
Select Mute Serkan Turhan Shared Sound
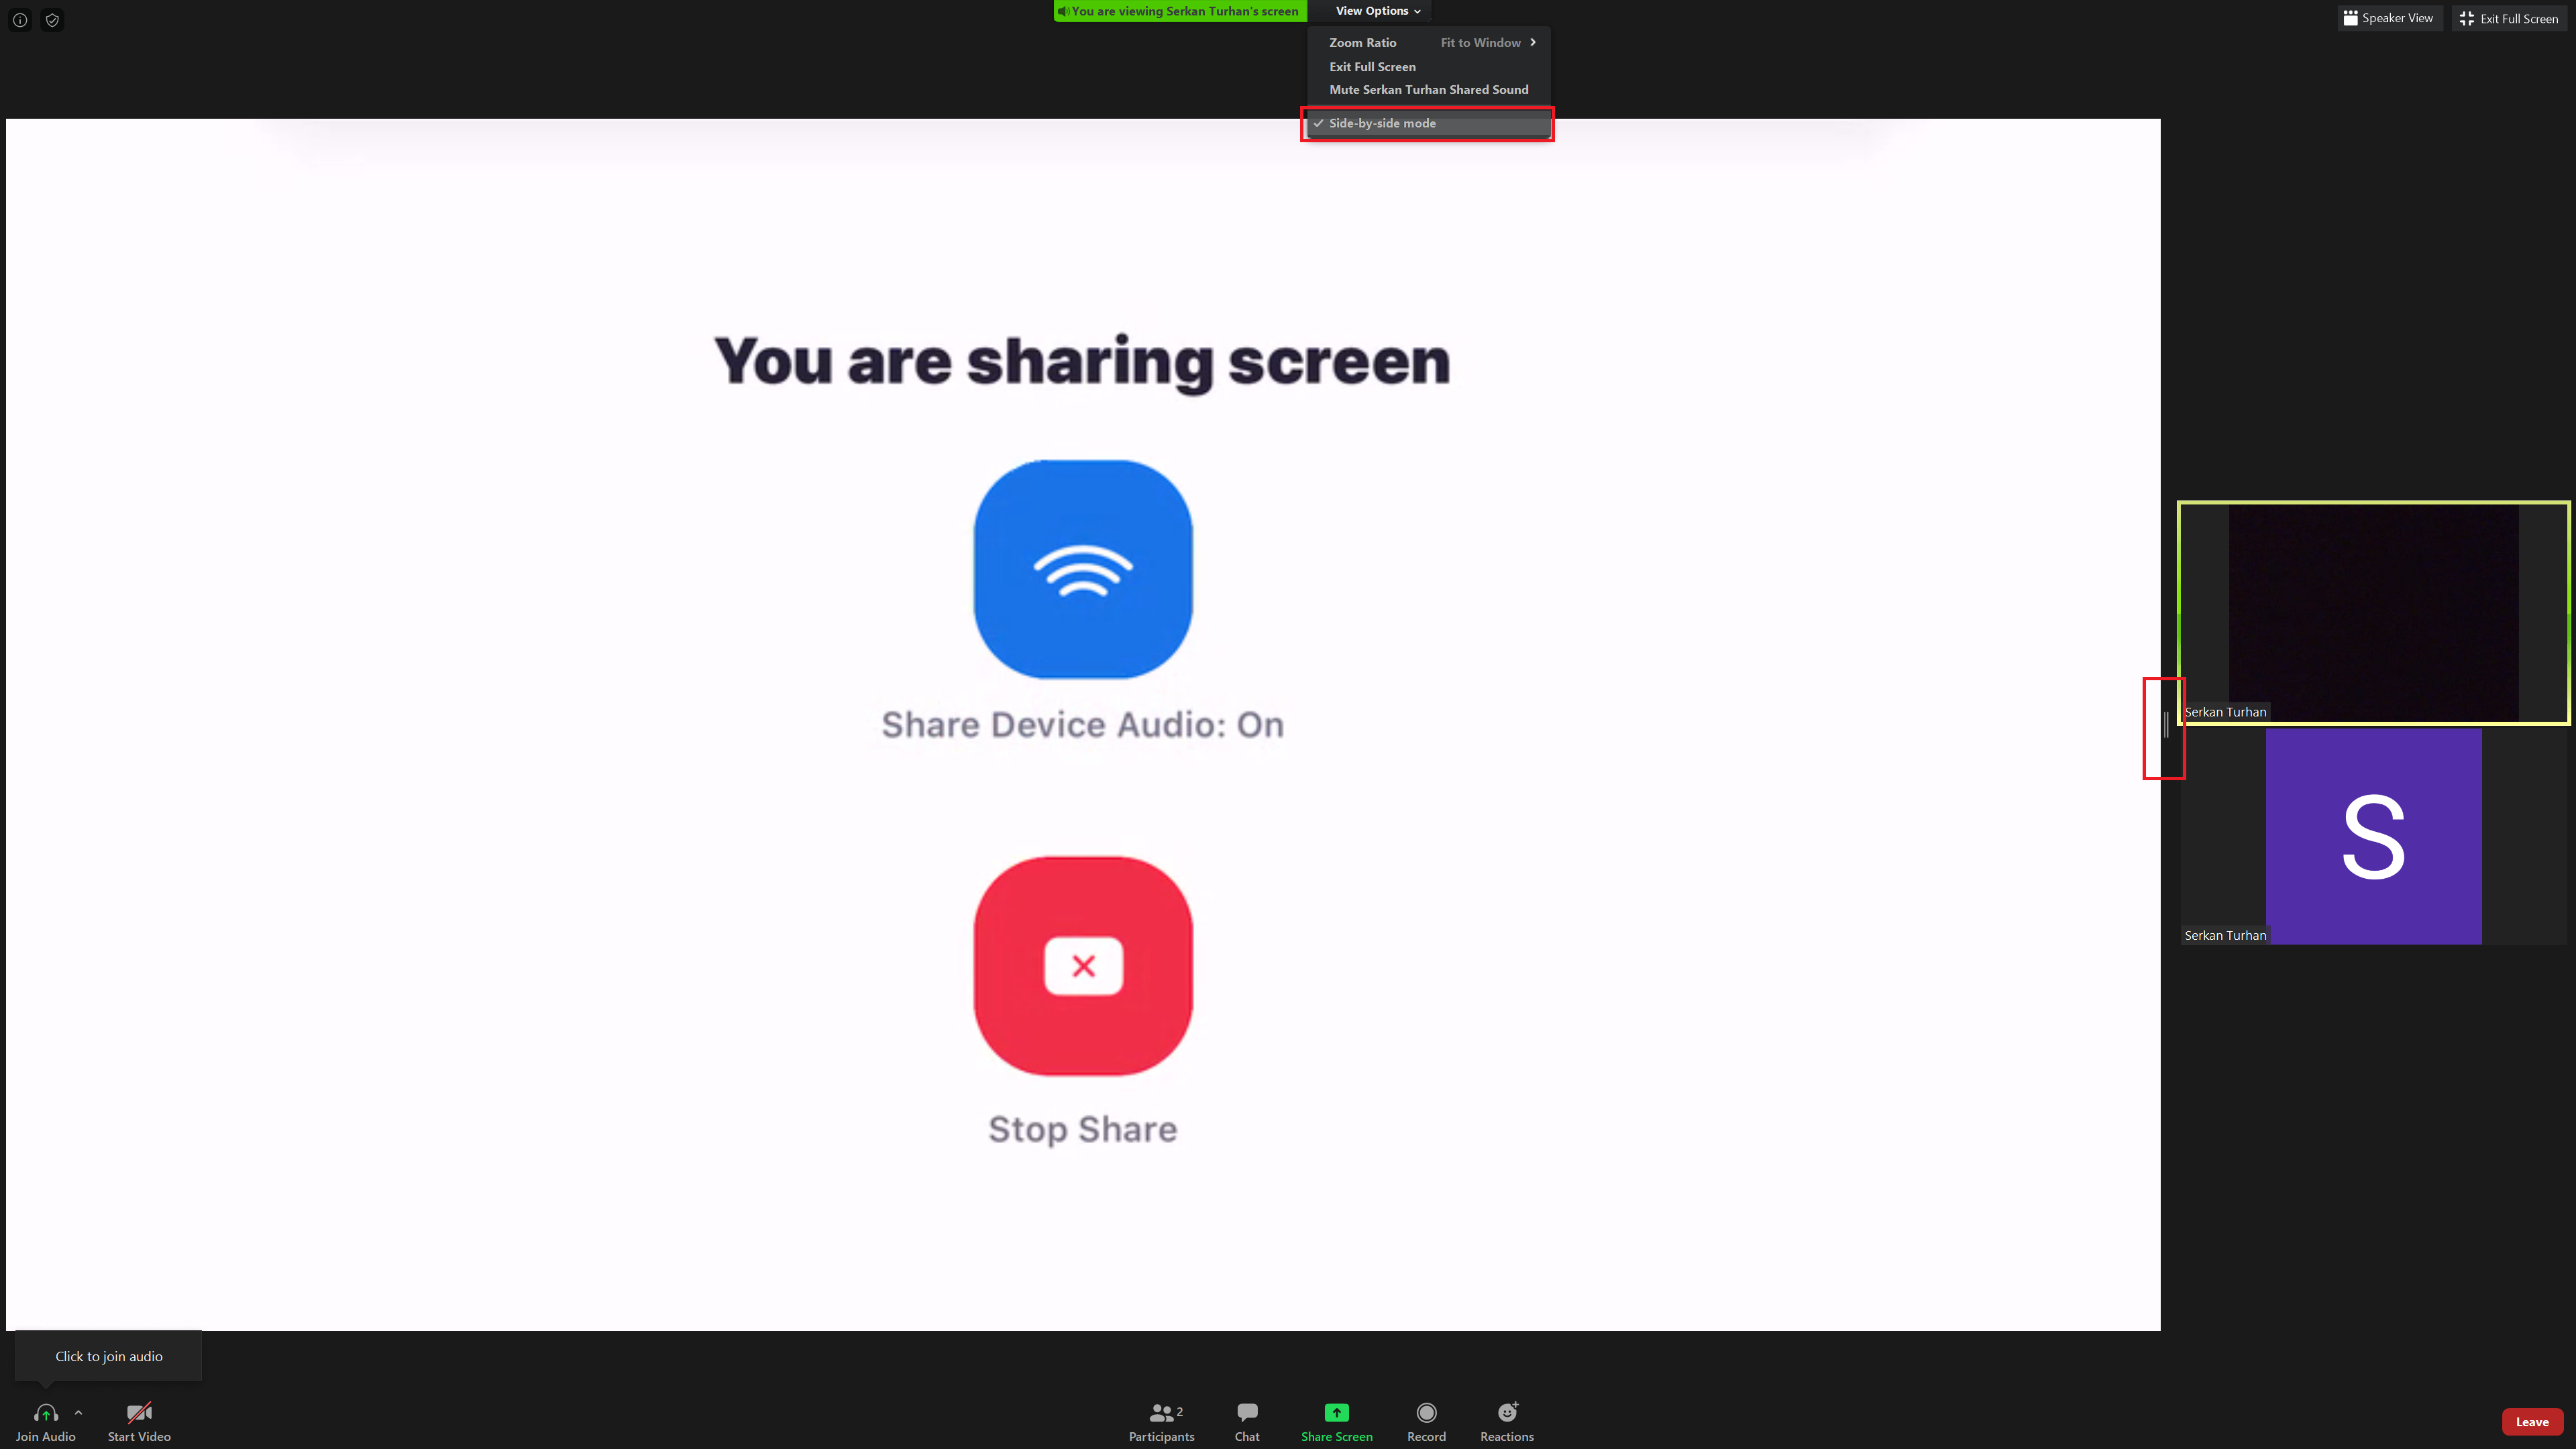(1430, 90)
